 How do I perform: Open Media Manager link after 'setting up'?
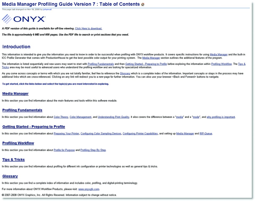coord(185,133)
